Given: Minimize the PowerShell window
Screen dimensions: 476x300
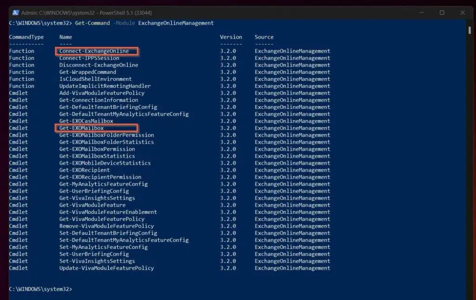Looking at the screenshot, I should tap(420, 13).
